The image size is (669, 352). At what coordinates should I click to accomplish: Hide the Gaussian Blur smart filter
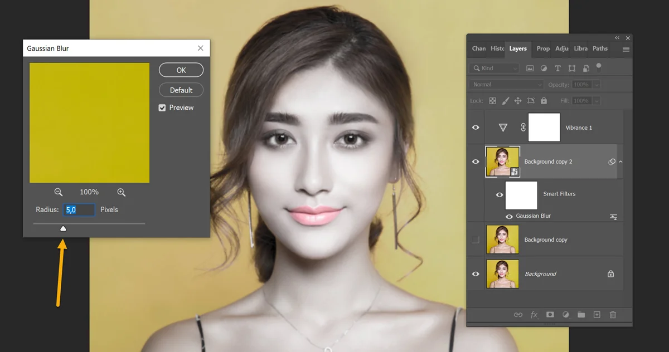(x=509, y=217)
